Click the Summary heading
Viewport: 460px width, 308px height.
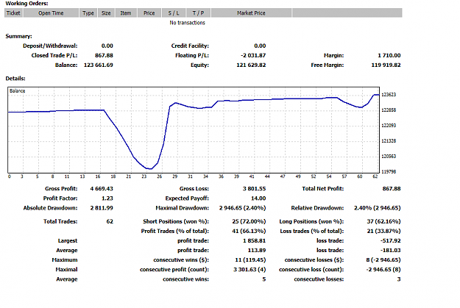click(x=19, y=36)
